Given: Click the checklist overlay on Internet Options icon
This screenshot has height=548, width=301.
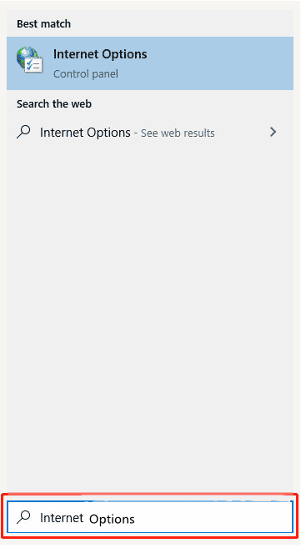Looking at the screenshot, I should pyautogui.click(x=34, y=65).
